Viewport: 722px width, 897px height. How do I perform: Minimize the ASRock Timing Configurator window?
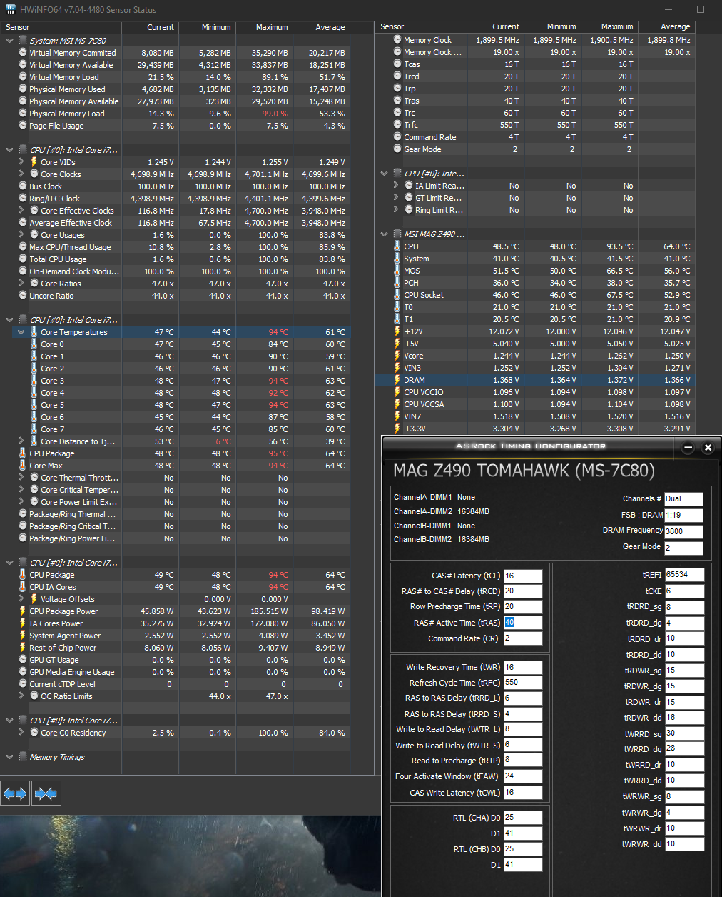688,448
